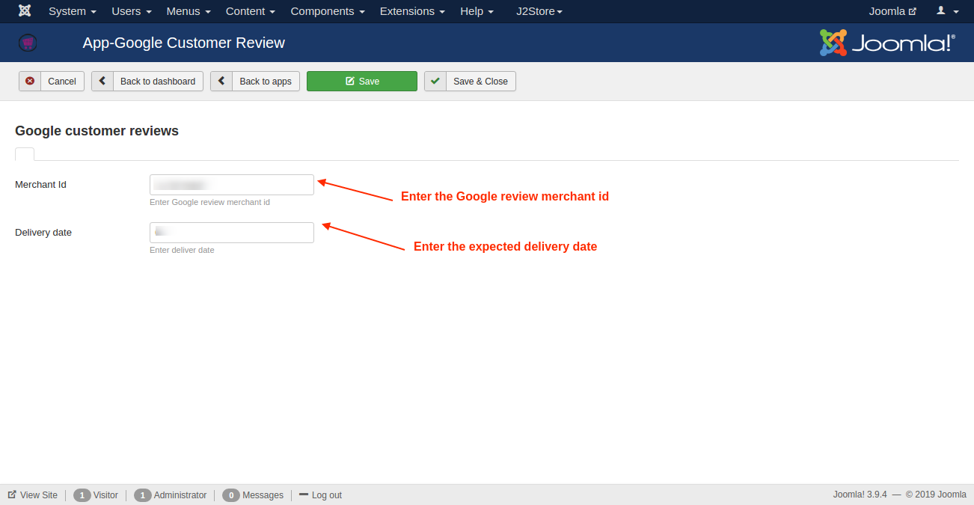Viewport: 974px width, 505px height.
Task: Click Save & Close button
Action: 470,82
